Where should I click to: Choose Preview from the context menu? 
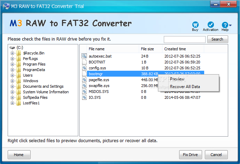189,79
